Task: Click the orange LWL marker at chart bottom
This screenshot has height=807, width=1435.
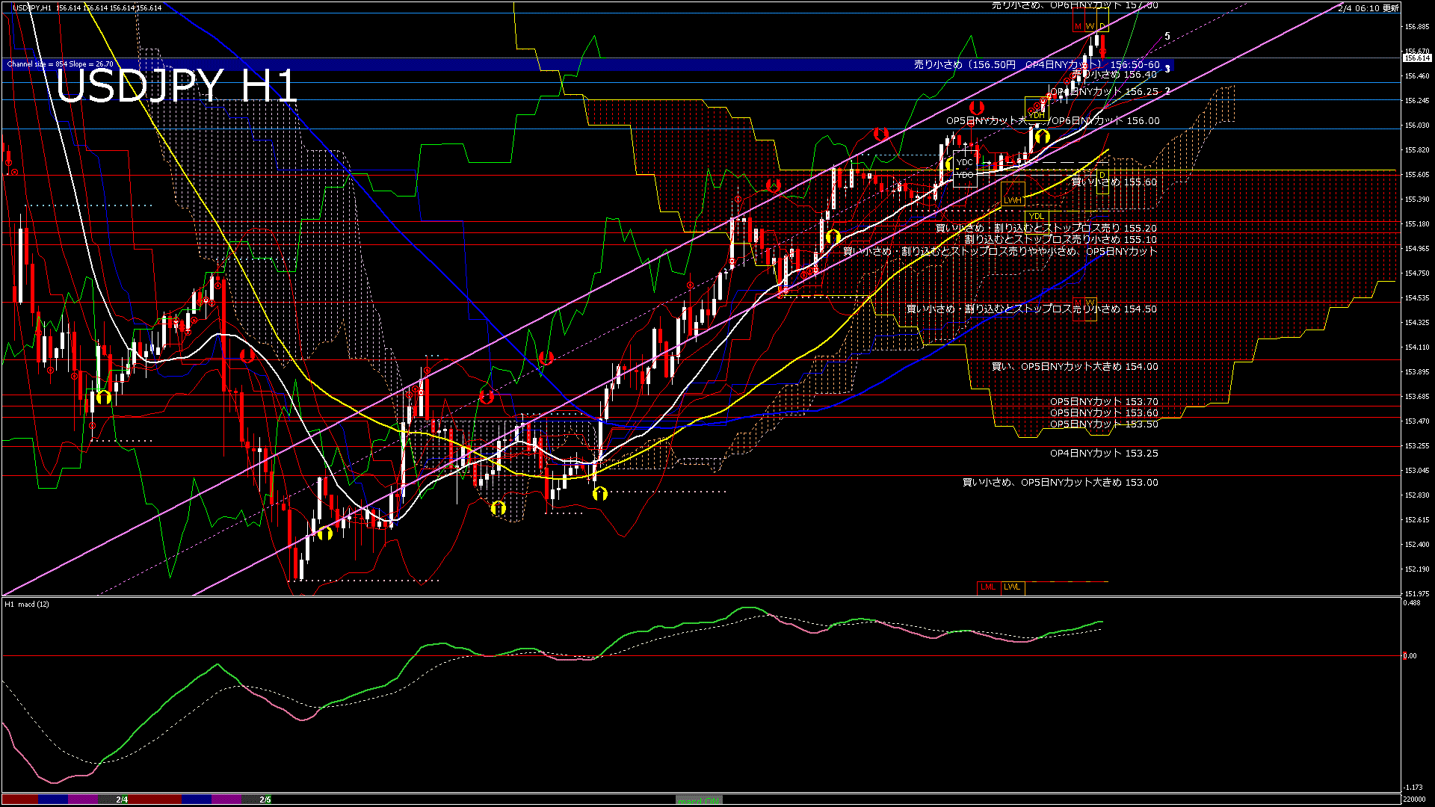Action: pyautogui.click(x=1012, y=587)
